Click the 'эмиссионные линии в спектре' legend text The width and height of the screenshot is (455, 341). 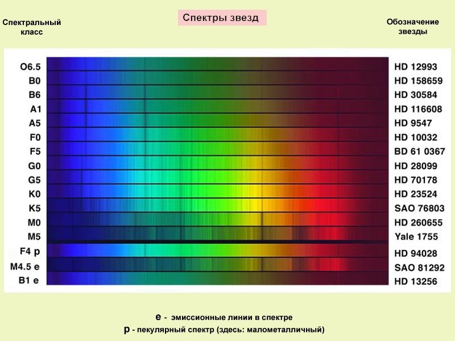231,318
